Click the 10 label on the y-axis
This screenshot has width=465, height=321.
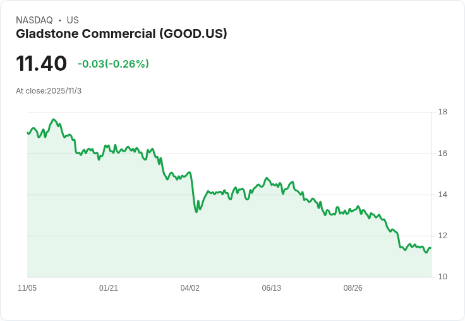(443, 277)
